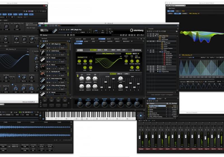224x157 pixels.
Task: Click the Raven slot instrument icon
Action: 43,66
